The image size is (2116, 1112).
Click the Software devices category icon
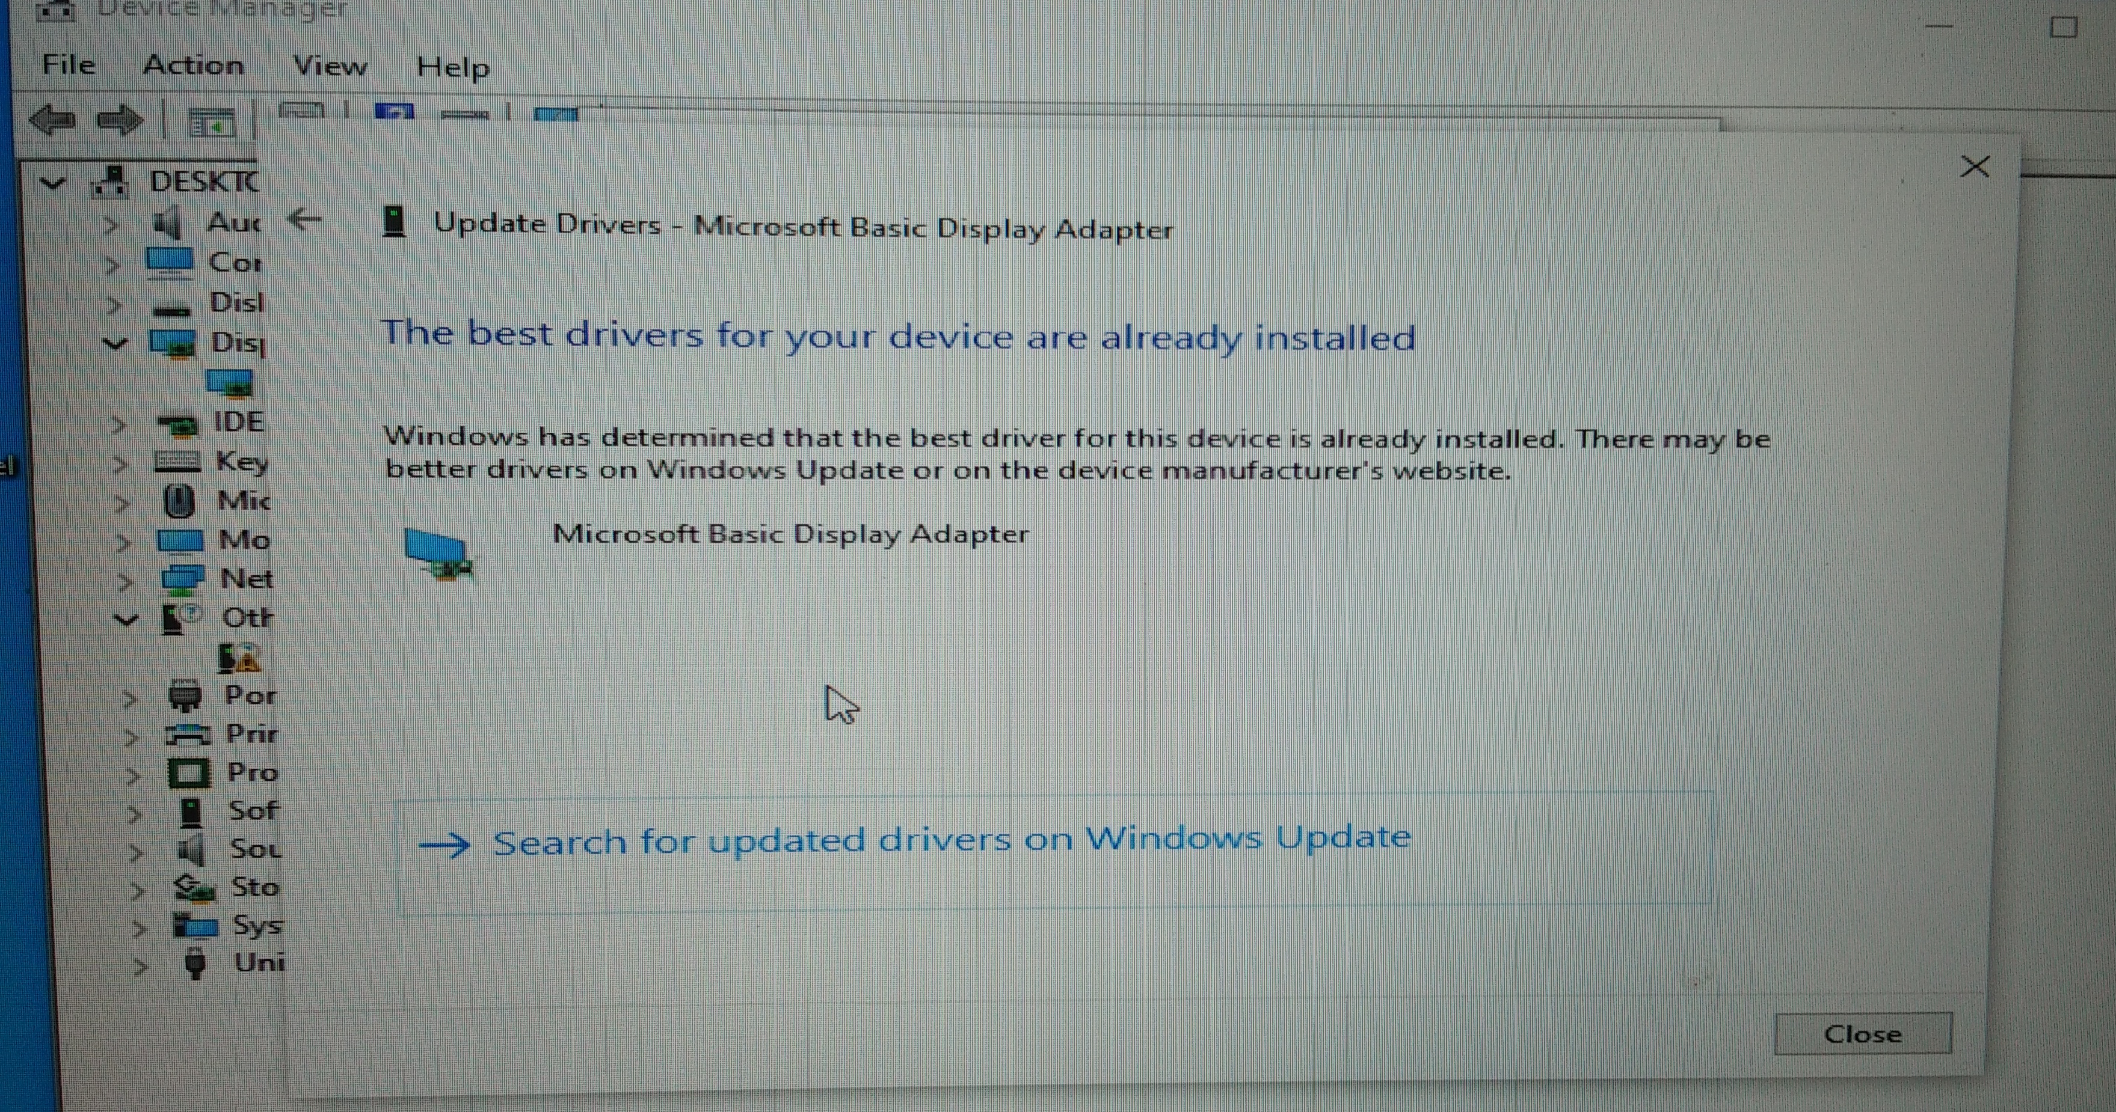tap(191, 811)
